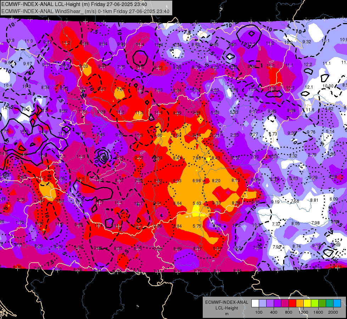Image resolution: width=347 pixels, height=319 pixels.
Task: Click the lime green legend swatch
Action: click(315, 303)
